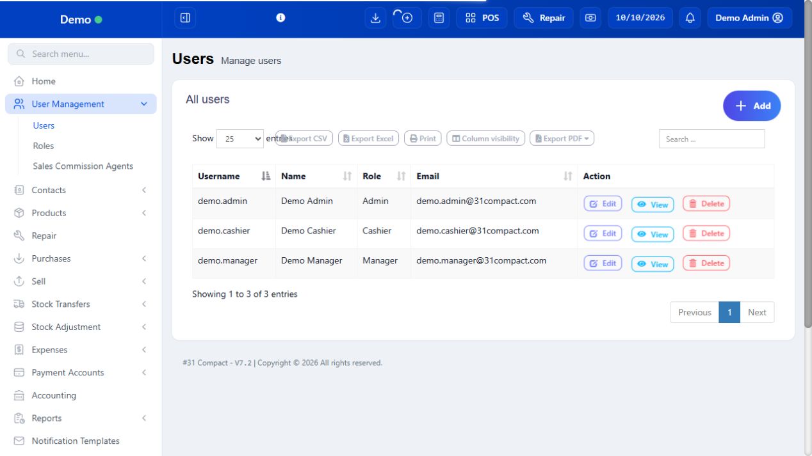Delete the demo.admin user
812x456 pixels.
point(706,204)
